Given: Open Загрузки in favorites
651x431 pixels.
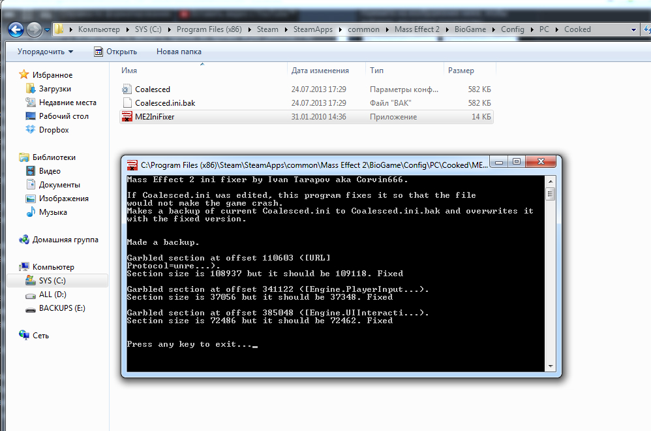Looking at the screenshot, I should (55, 89).
